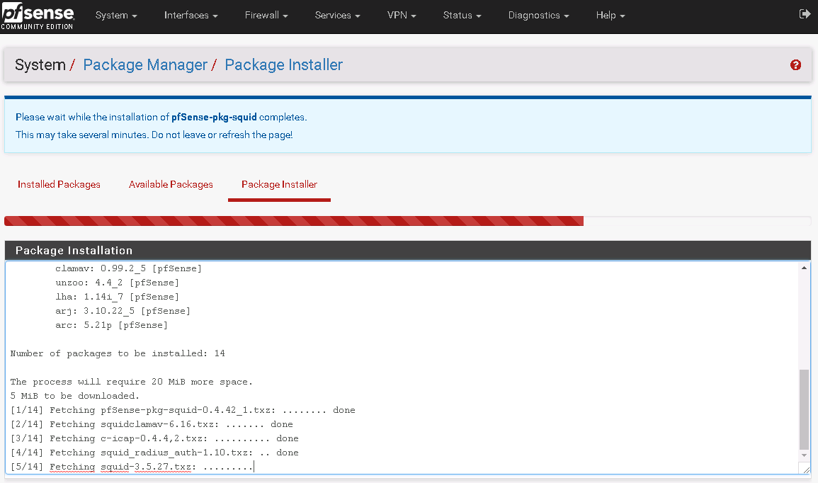Click the Package Installer breadcrumb link
The image size is (818, 483).
(284, 64)
